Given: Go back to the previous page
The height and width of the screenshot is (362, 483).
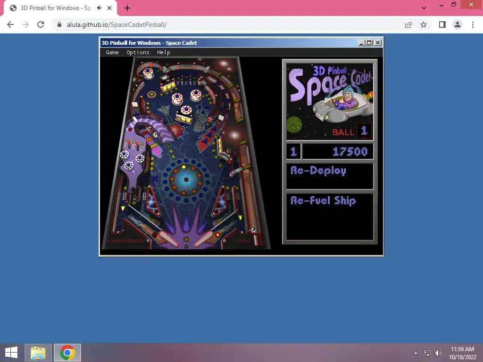Looking at the screenshot, I should coord(10,25).
